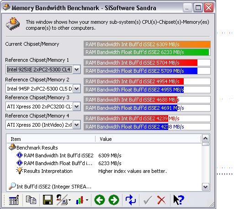The image size is (234, 209).
Task: Click blue Float 4238 MB/s reference bar
Action: tap(147, 127)
